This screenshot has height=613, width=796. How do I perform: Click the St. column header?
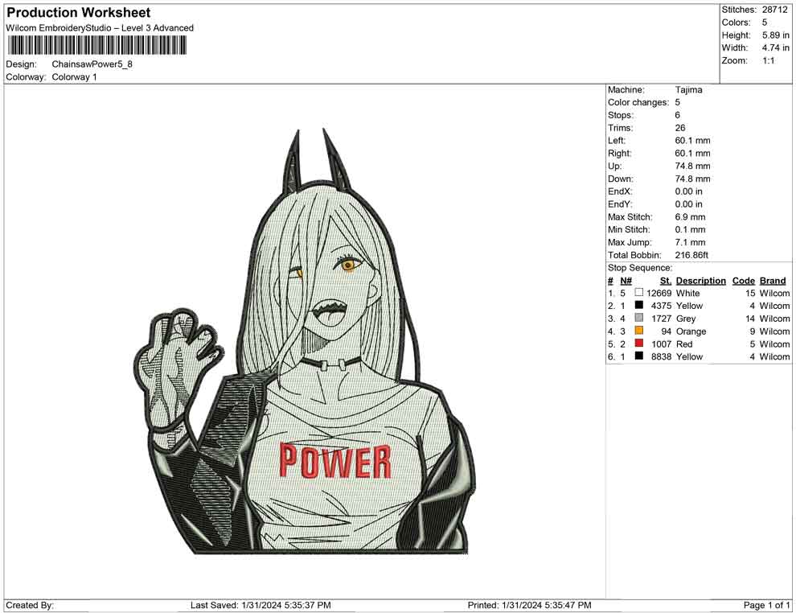(666, 281)
